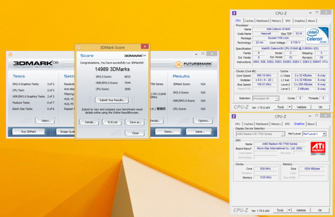
Task: Open the Mainboard tab in the bottom CPU-Z window
Action: (x=262, y=124)
